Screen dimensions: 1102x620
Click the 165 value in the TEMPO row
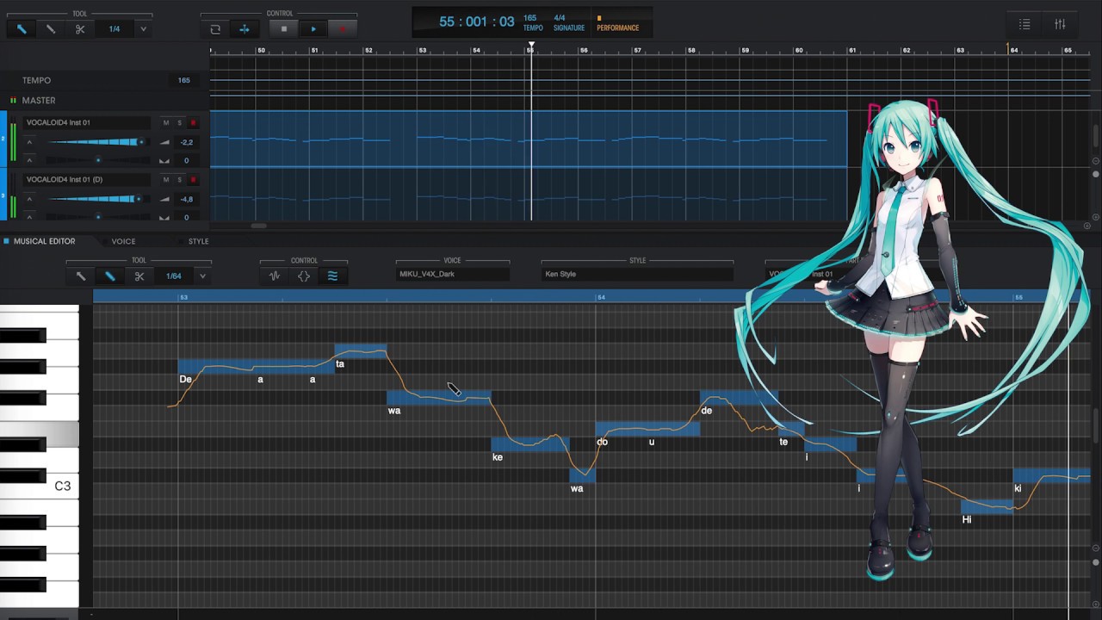(x=183, y=80)
